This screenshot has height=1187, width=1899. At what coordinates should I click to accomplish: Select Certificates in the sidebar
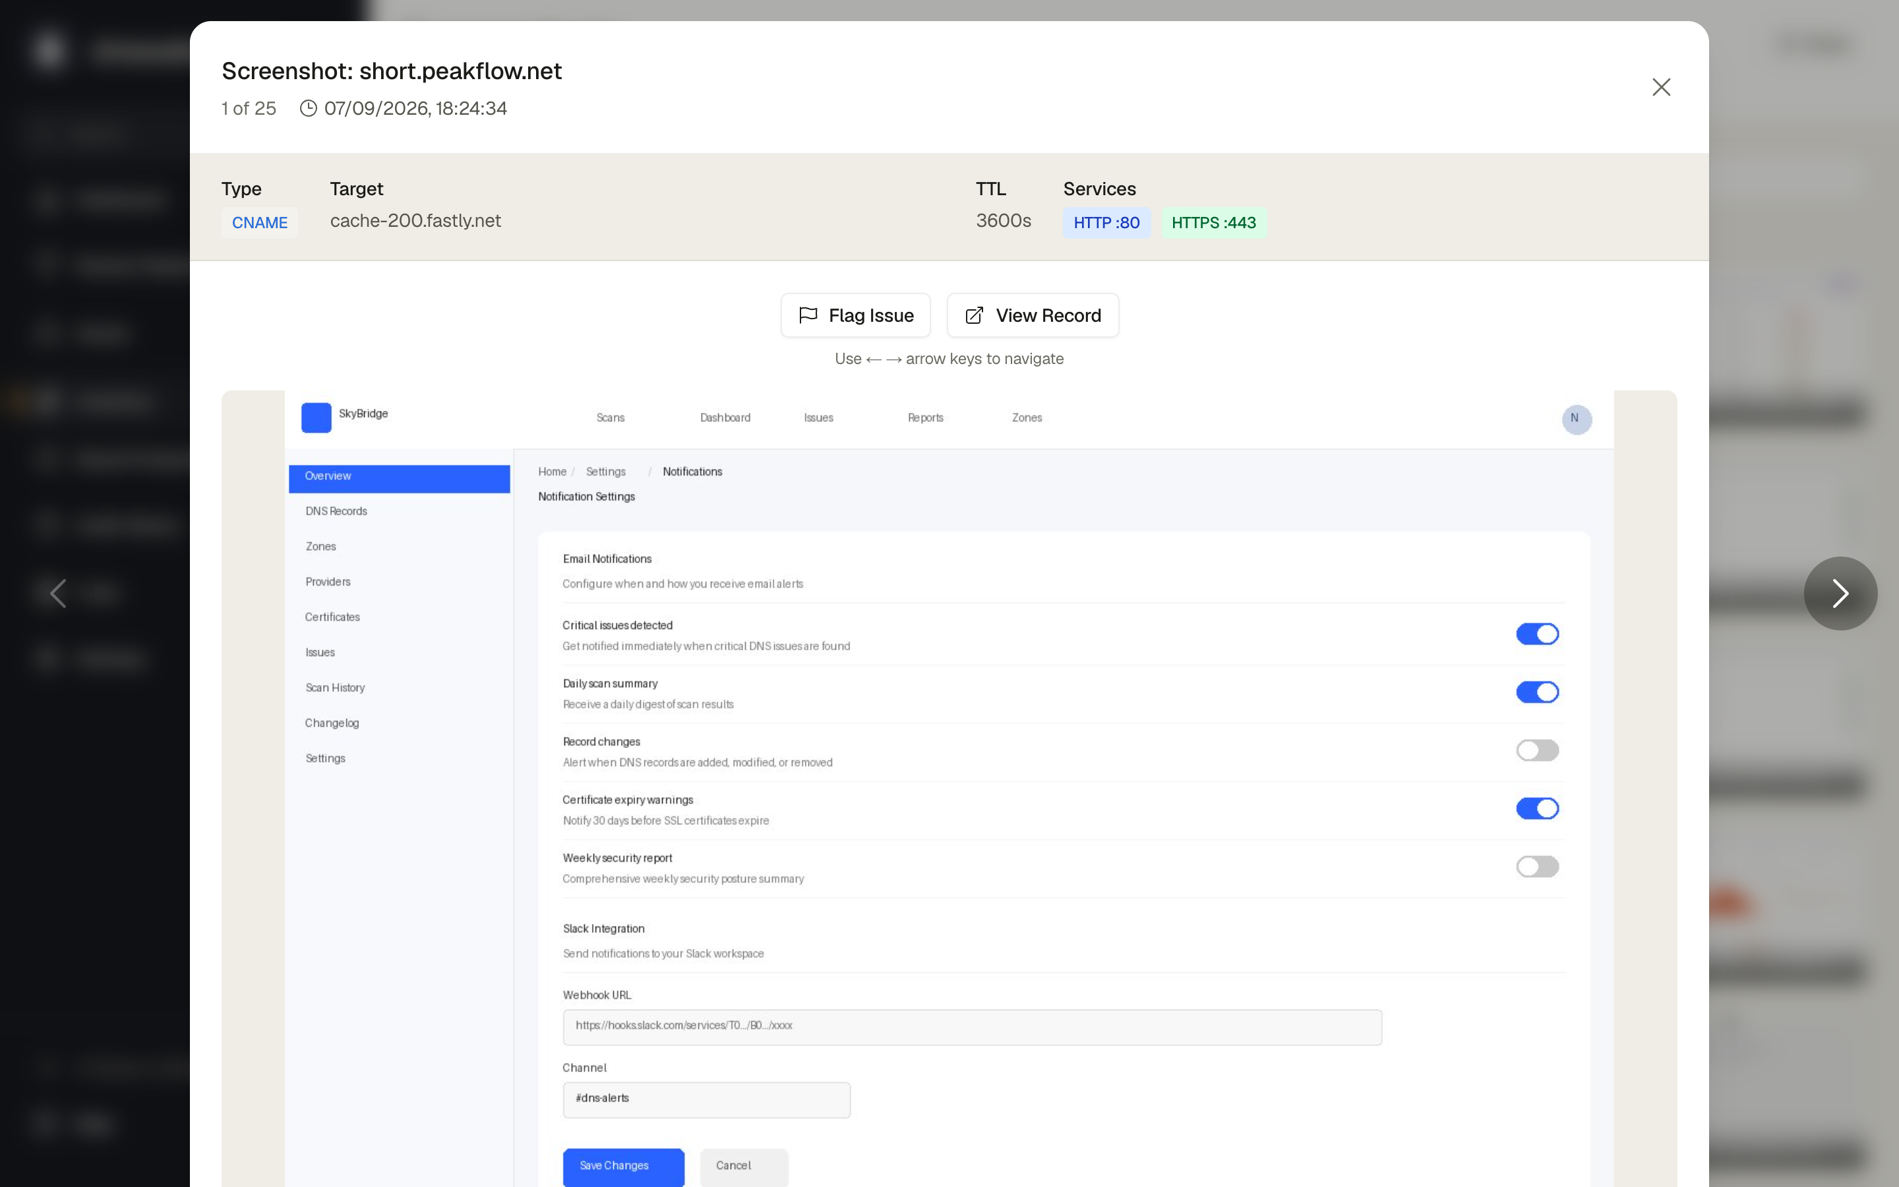pyautogui.click(x=332, y=617)
